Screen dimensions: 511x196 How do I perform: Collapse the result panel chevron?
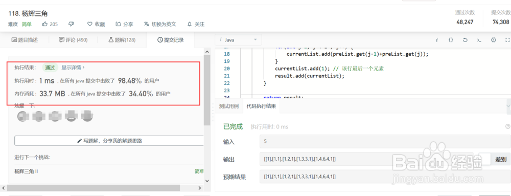click(509, 106)
